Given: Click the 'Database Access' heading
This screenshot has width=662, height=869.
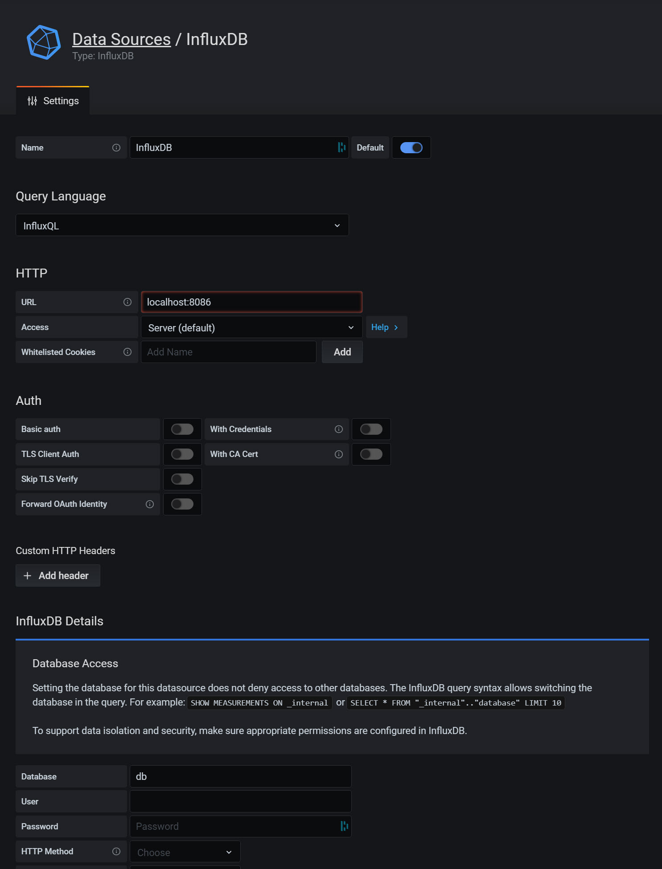Looking at the screenshot, I should click(x=75, y=664).
